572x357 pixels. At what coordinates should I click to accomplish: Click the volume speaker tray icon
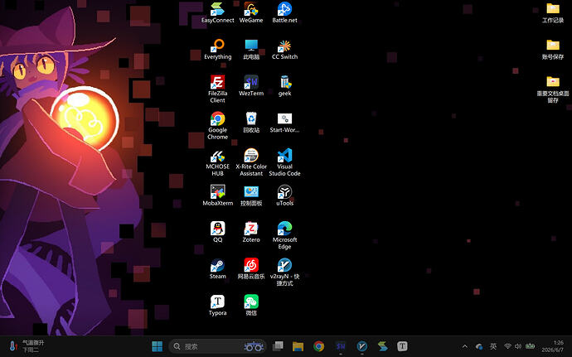[x=518, y=346]
